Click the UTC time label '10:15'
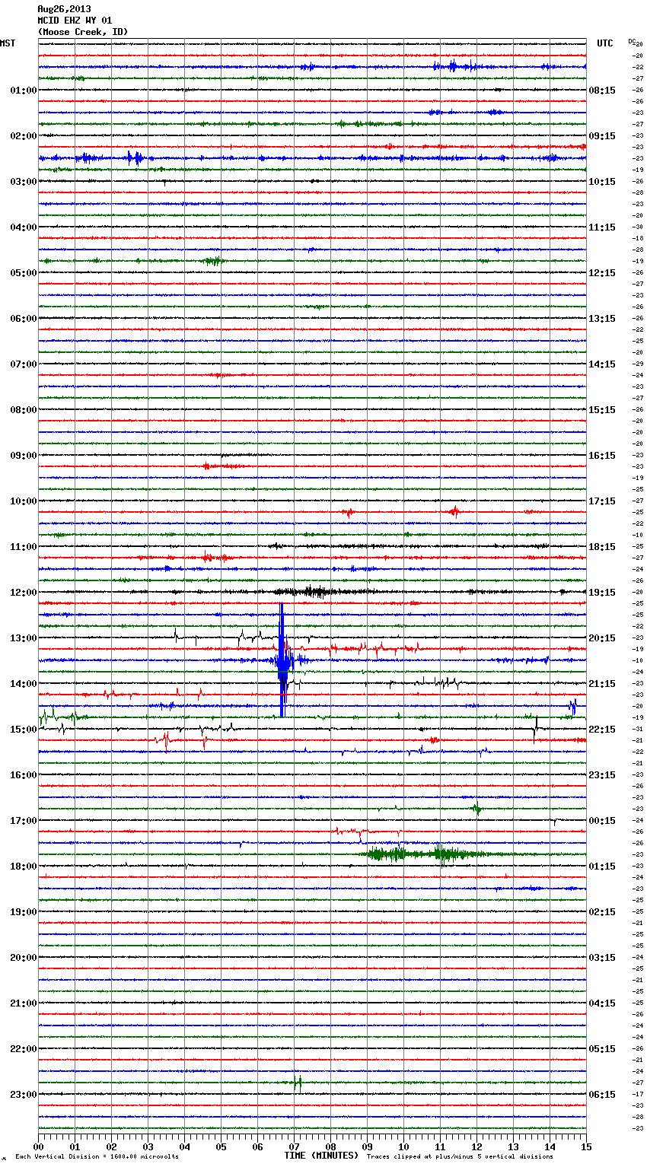This screenshot has height=1167, width=647. pyautogui.click(x=602, y=181)
